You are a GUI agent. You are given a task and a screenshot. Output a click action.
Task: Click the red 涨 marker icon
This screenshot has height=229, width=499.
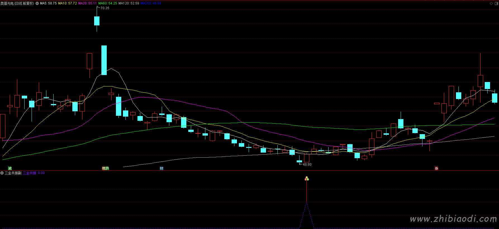point(436,168)
